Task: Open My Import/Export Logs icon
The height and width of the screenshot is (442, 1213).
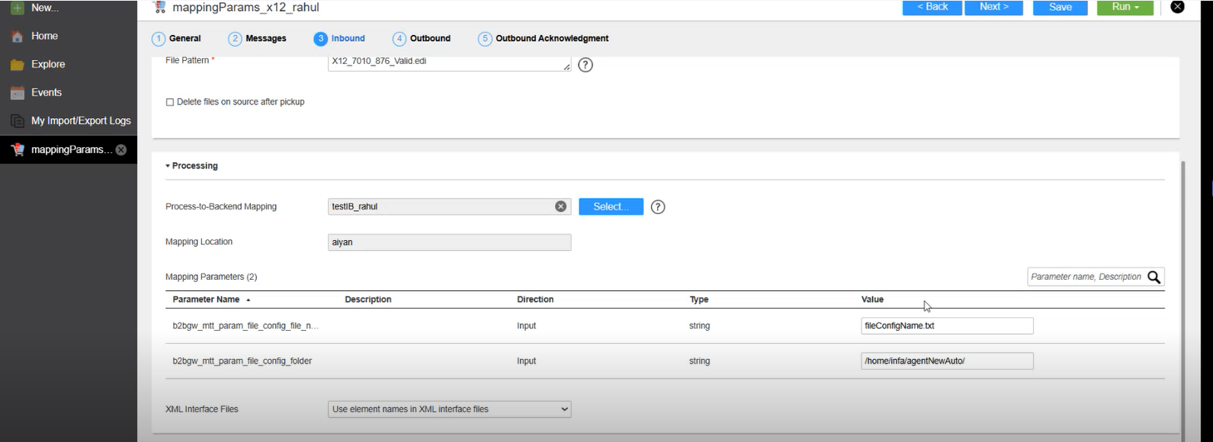Action: pyautogui.click(x=17, y=121)
